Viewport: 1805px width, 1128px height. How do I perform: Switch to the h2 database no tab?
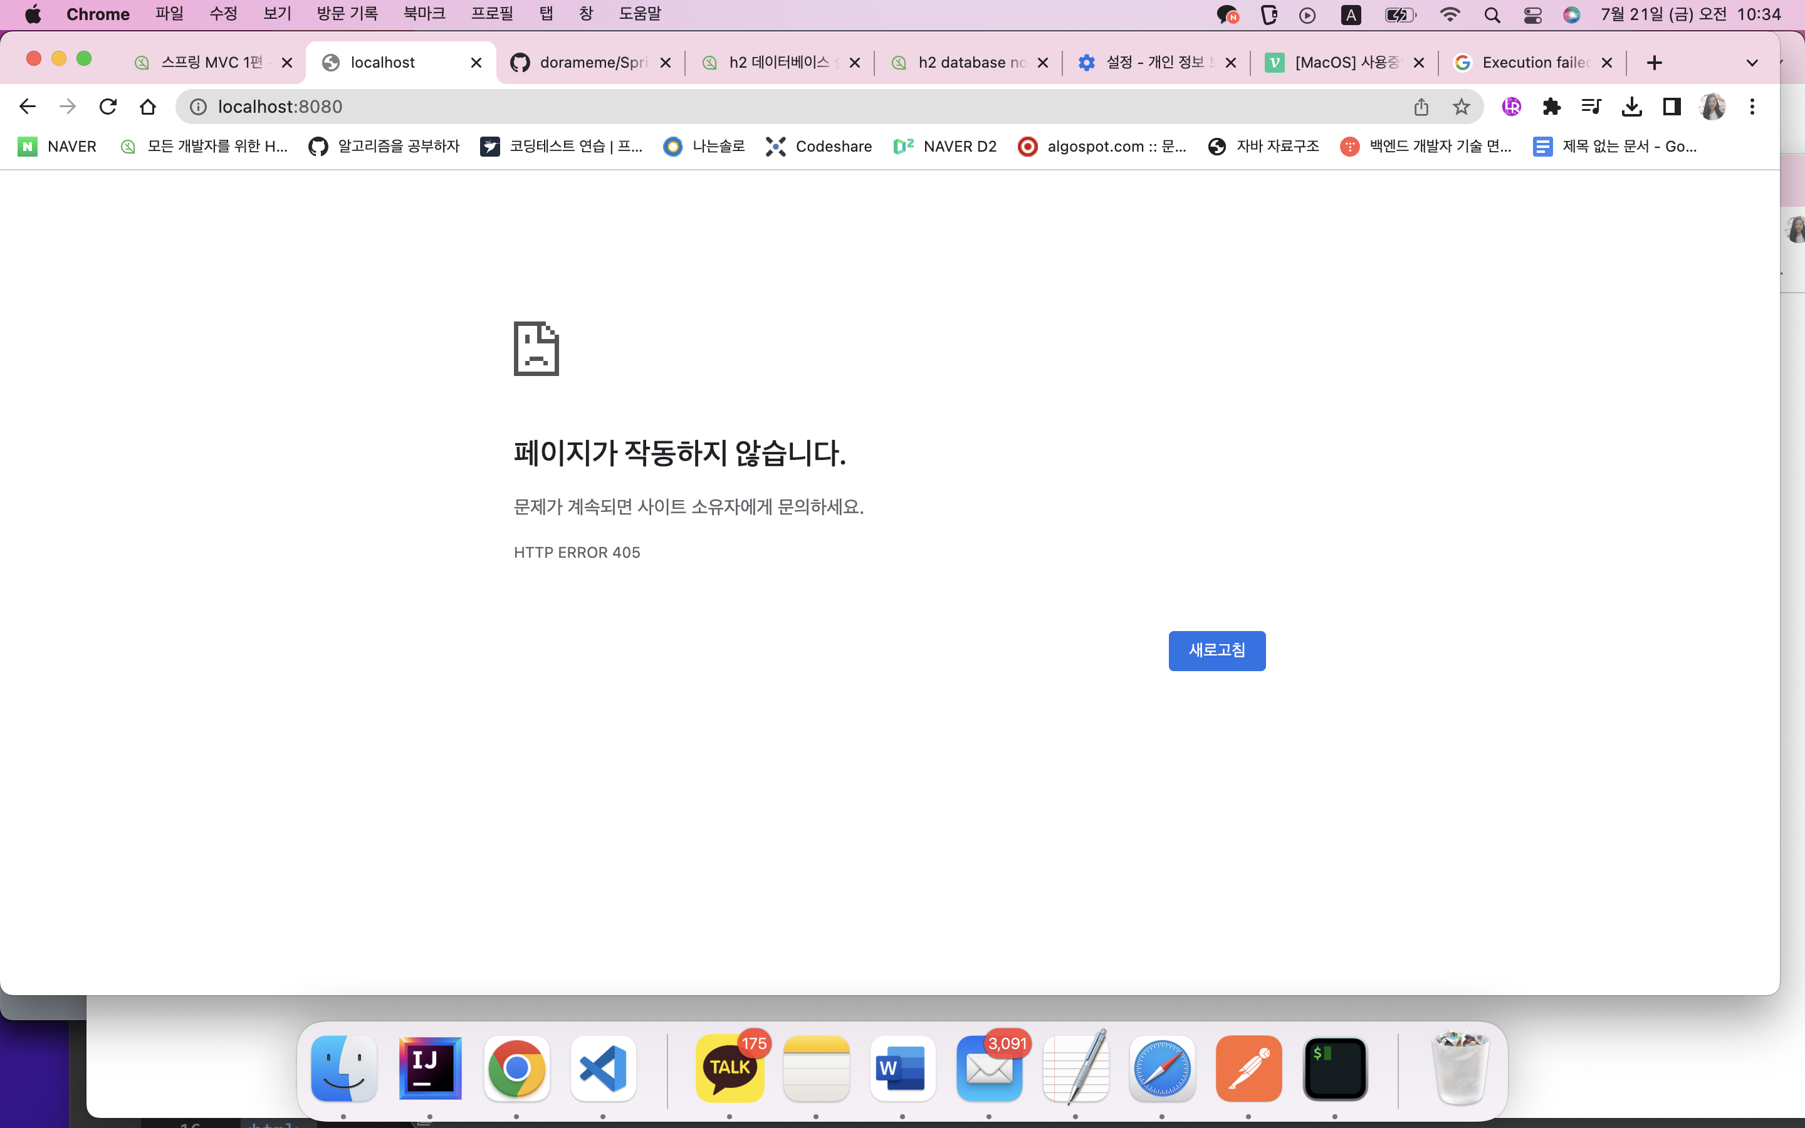click(x=968, y=63)
